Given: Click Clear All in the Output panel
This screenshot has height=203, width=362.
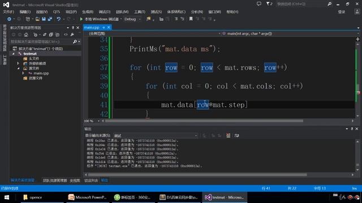Looking at the screenshot, I should 228,135.
